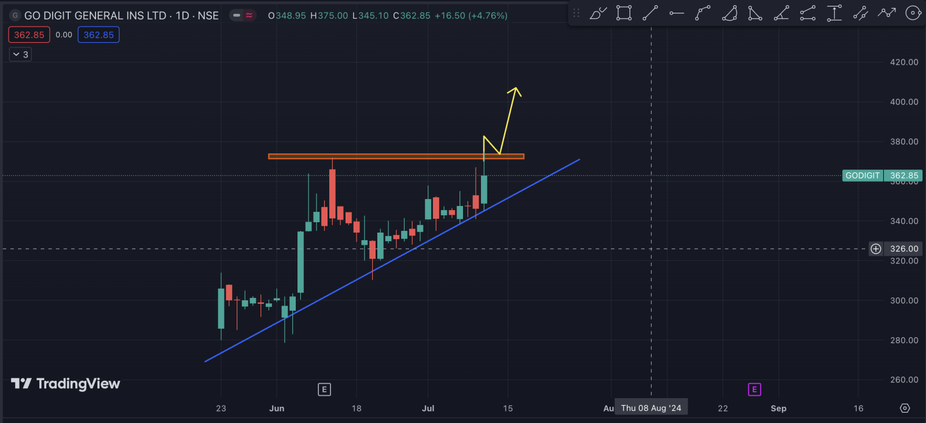Select the Curve drawing tool
Screen dimensions: 926x423
pos(703,13)
